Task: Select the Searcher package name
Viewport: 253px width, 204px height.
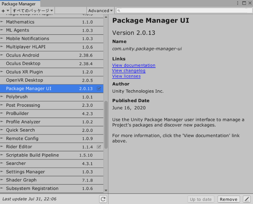Action: click(x=16, y=163)
